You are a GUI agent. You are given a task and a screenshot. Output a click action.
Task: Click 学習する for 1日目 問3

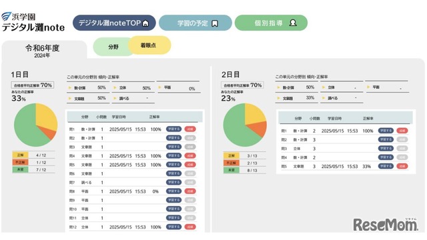pos(173,147)
